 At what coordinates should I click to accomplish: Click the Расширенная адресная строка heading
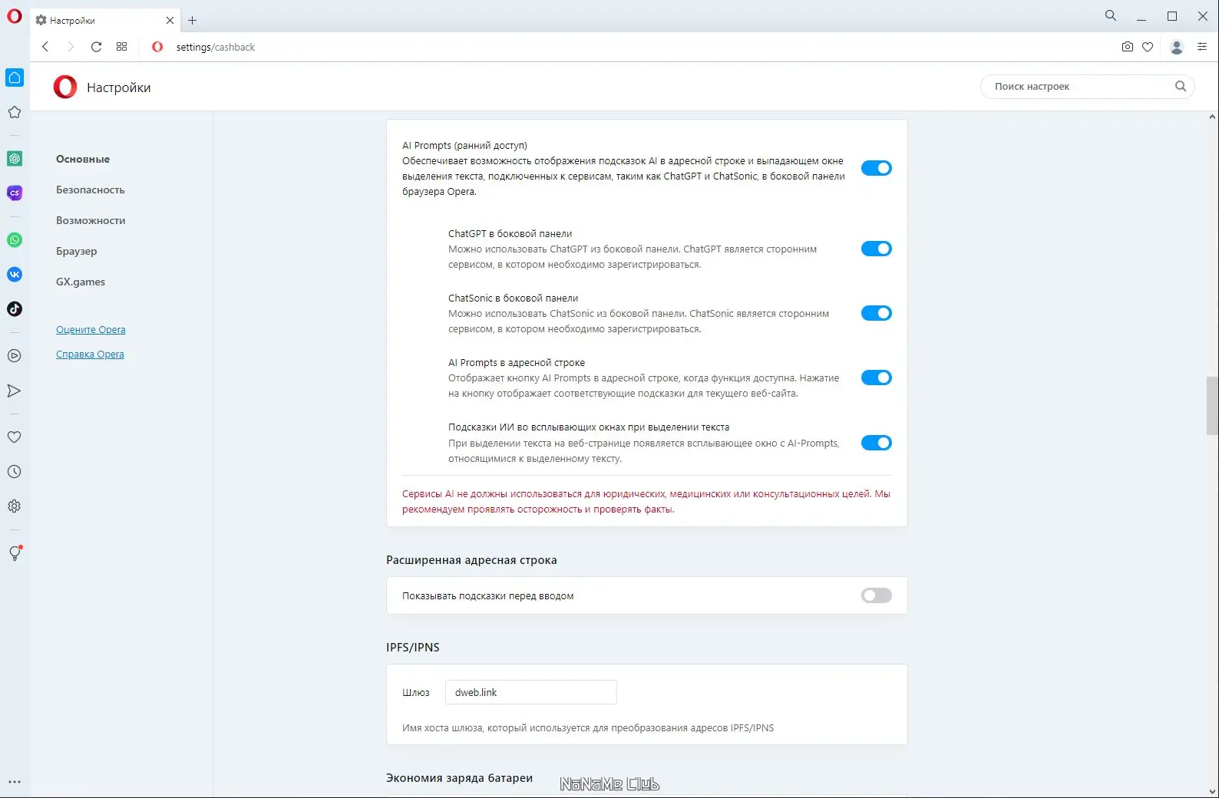471,560
